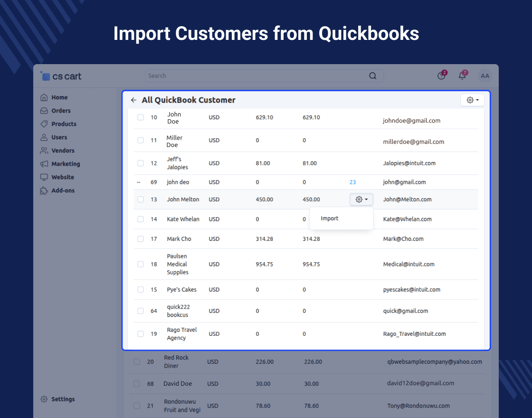The image size is (532, 418).
Task: Click the name Kate Whelan
Action: [183, 219]
